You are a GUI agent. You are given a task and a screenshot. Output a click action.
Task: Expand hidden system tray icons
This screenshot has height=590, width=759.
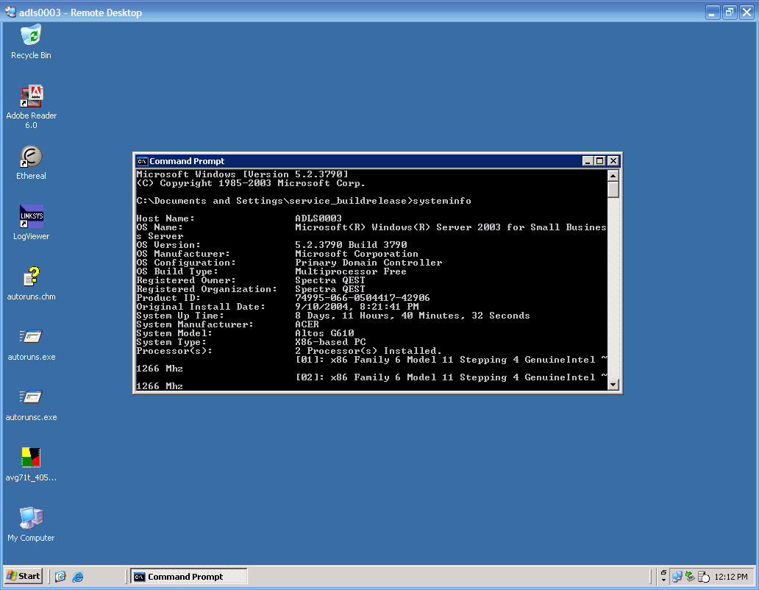coord(663,577)
